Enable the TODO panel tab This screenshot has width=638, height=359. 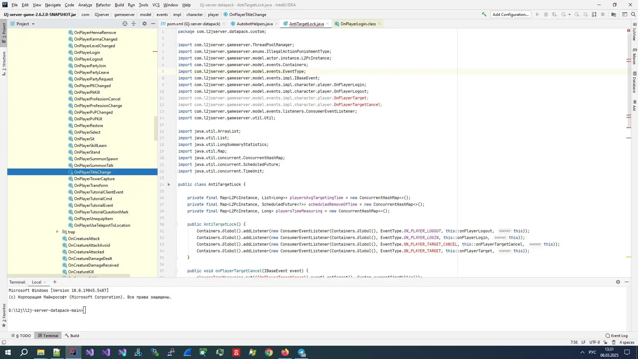23,336
